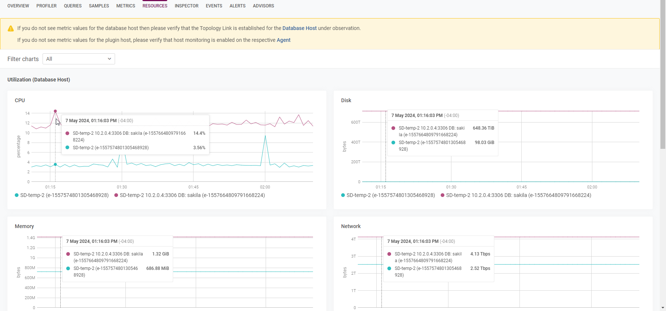Click the scroll down arrow of page scrollbar
The width and height of the screenshot is (666, 311).
[x=663, y=308]
